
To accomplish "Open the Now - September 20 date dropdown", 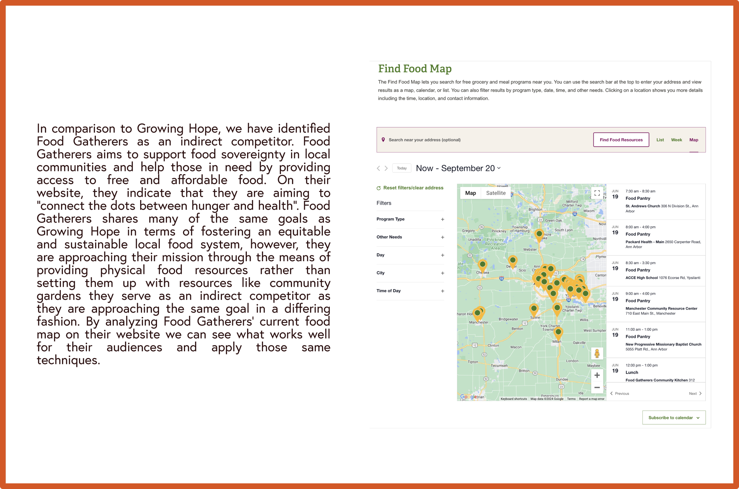I will [x=458, y=168].
